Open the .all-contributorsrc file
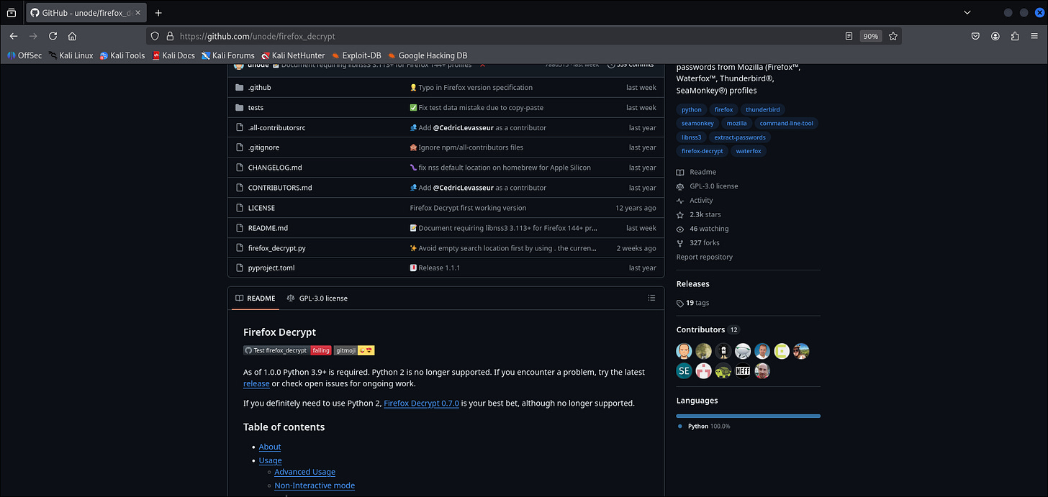This screenshot has width=1048, height=497. (x=276, y=127)
